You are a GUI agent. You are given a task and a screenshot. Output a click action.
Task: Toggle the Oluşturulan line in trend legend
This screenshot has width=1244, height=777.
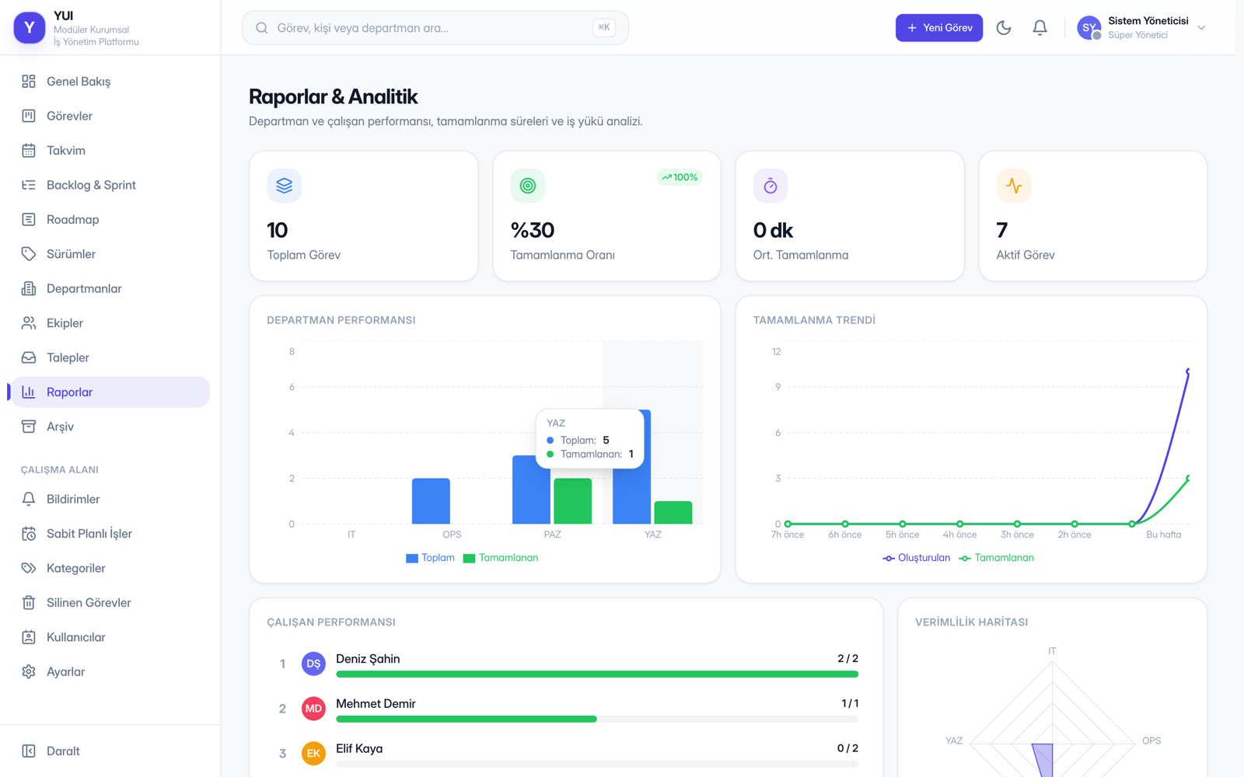(917, 558)
